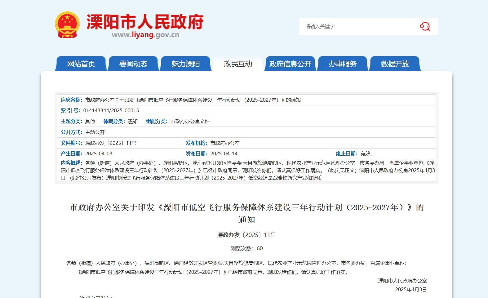This screenshot has width=488, height=298.
Task: Focus the 请输入关键字 search field
Action: click(357, 27)
